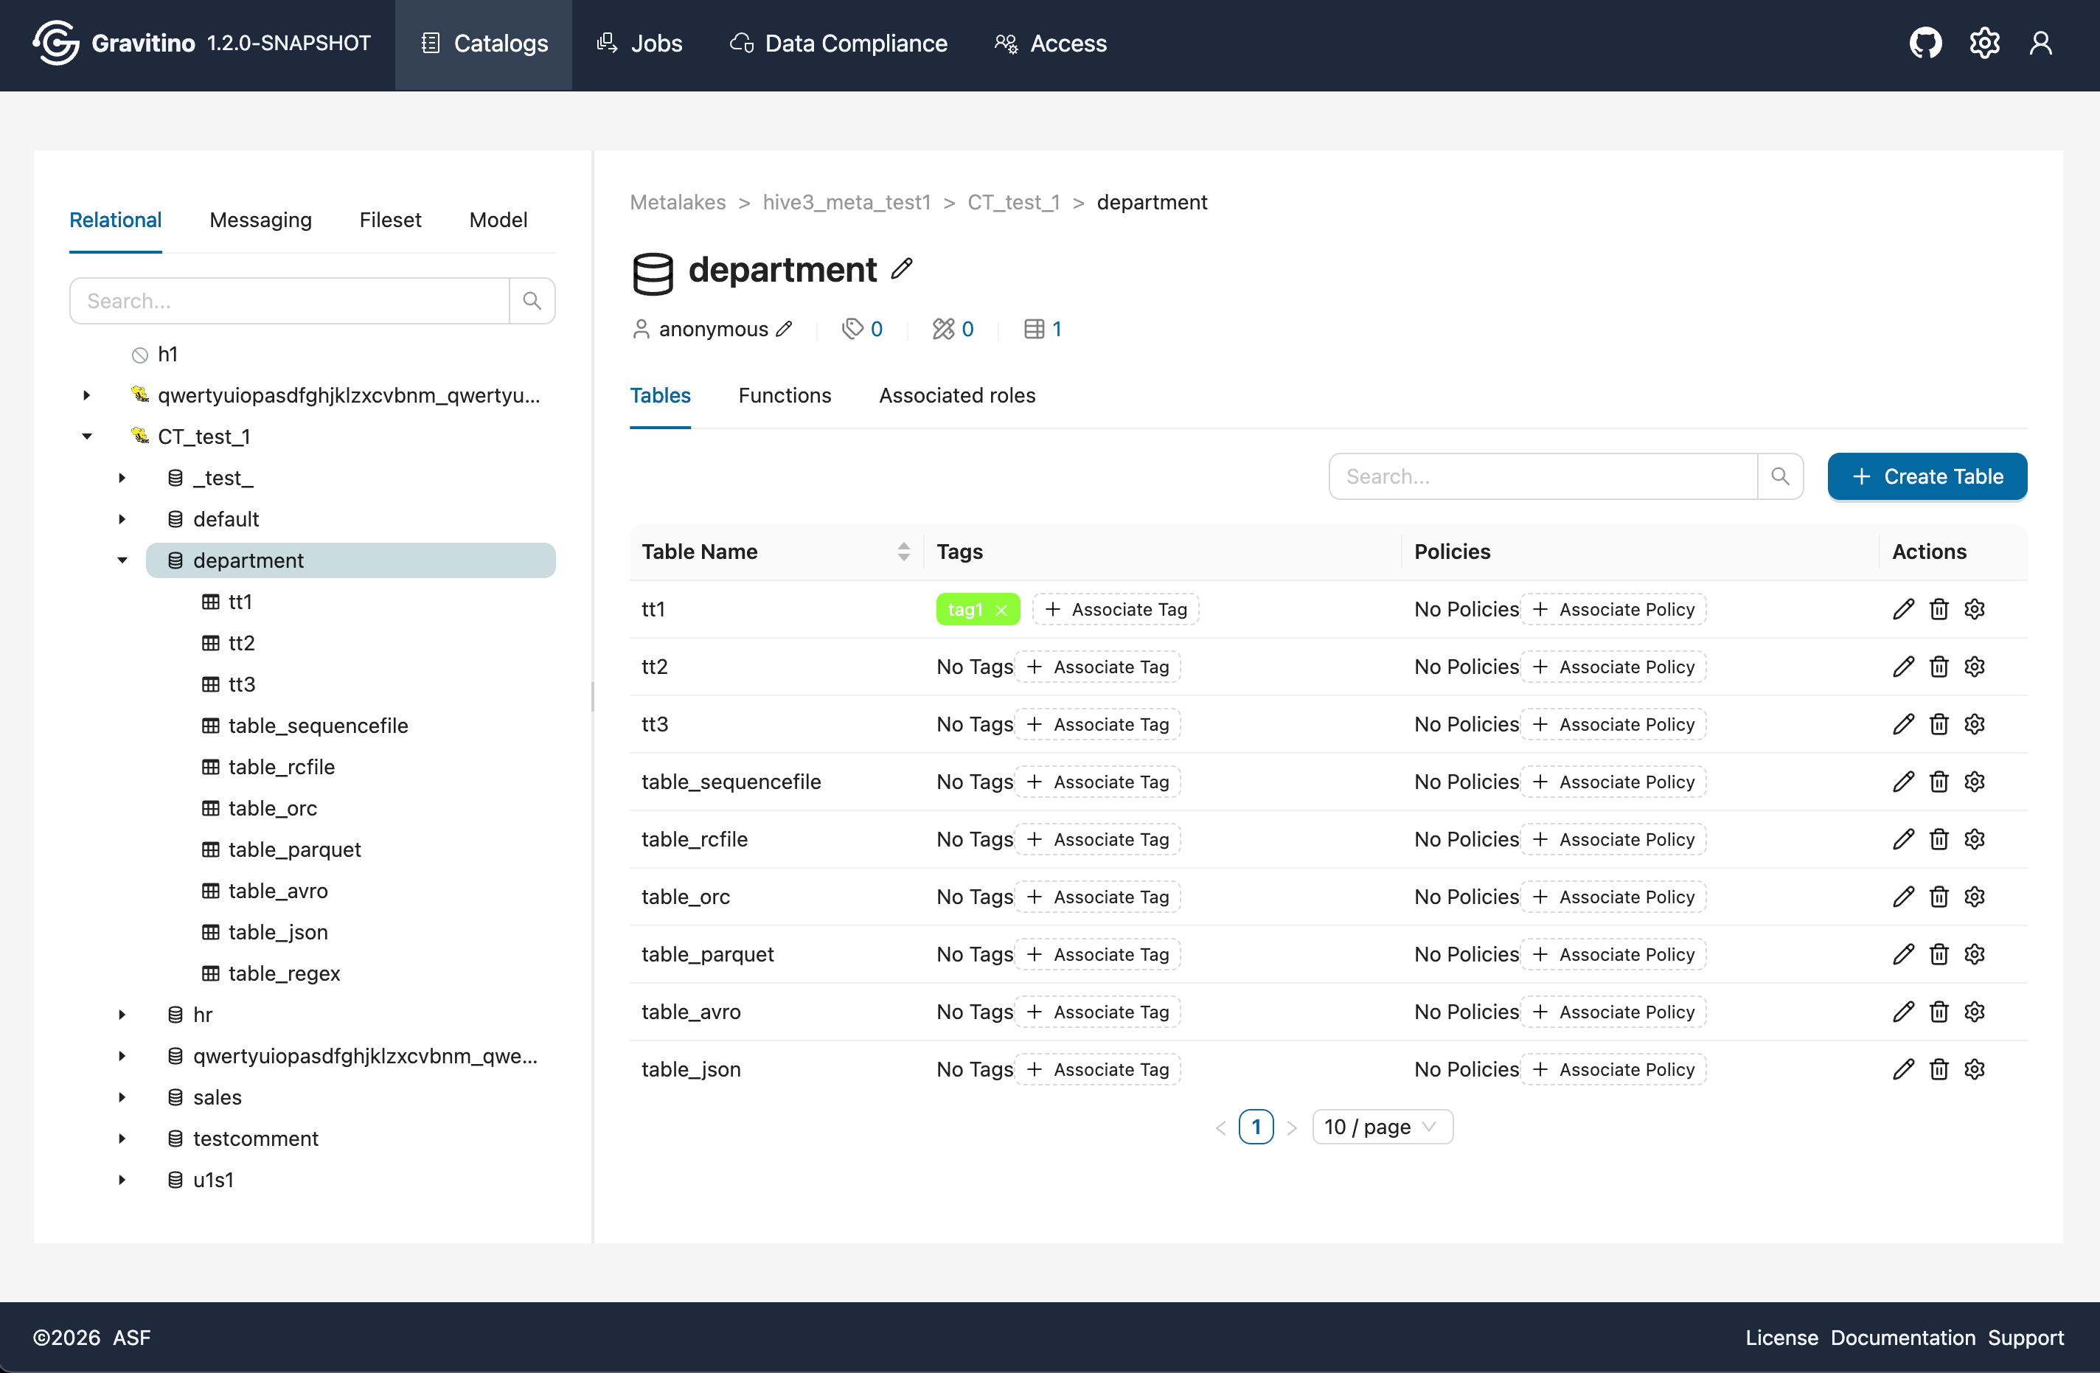Edit the anonymous owner pencil icon
Viewport: 2100px width, 1373px height.
[784, 329]
